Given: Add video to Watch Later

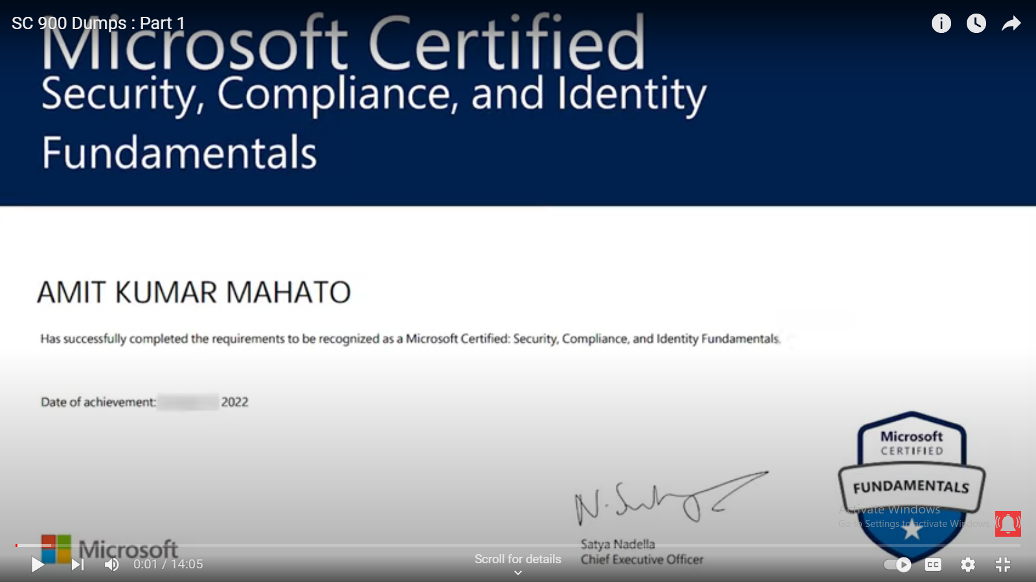Looking at the screenshot, I should [x=976, y=23].
